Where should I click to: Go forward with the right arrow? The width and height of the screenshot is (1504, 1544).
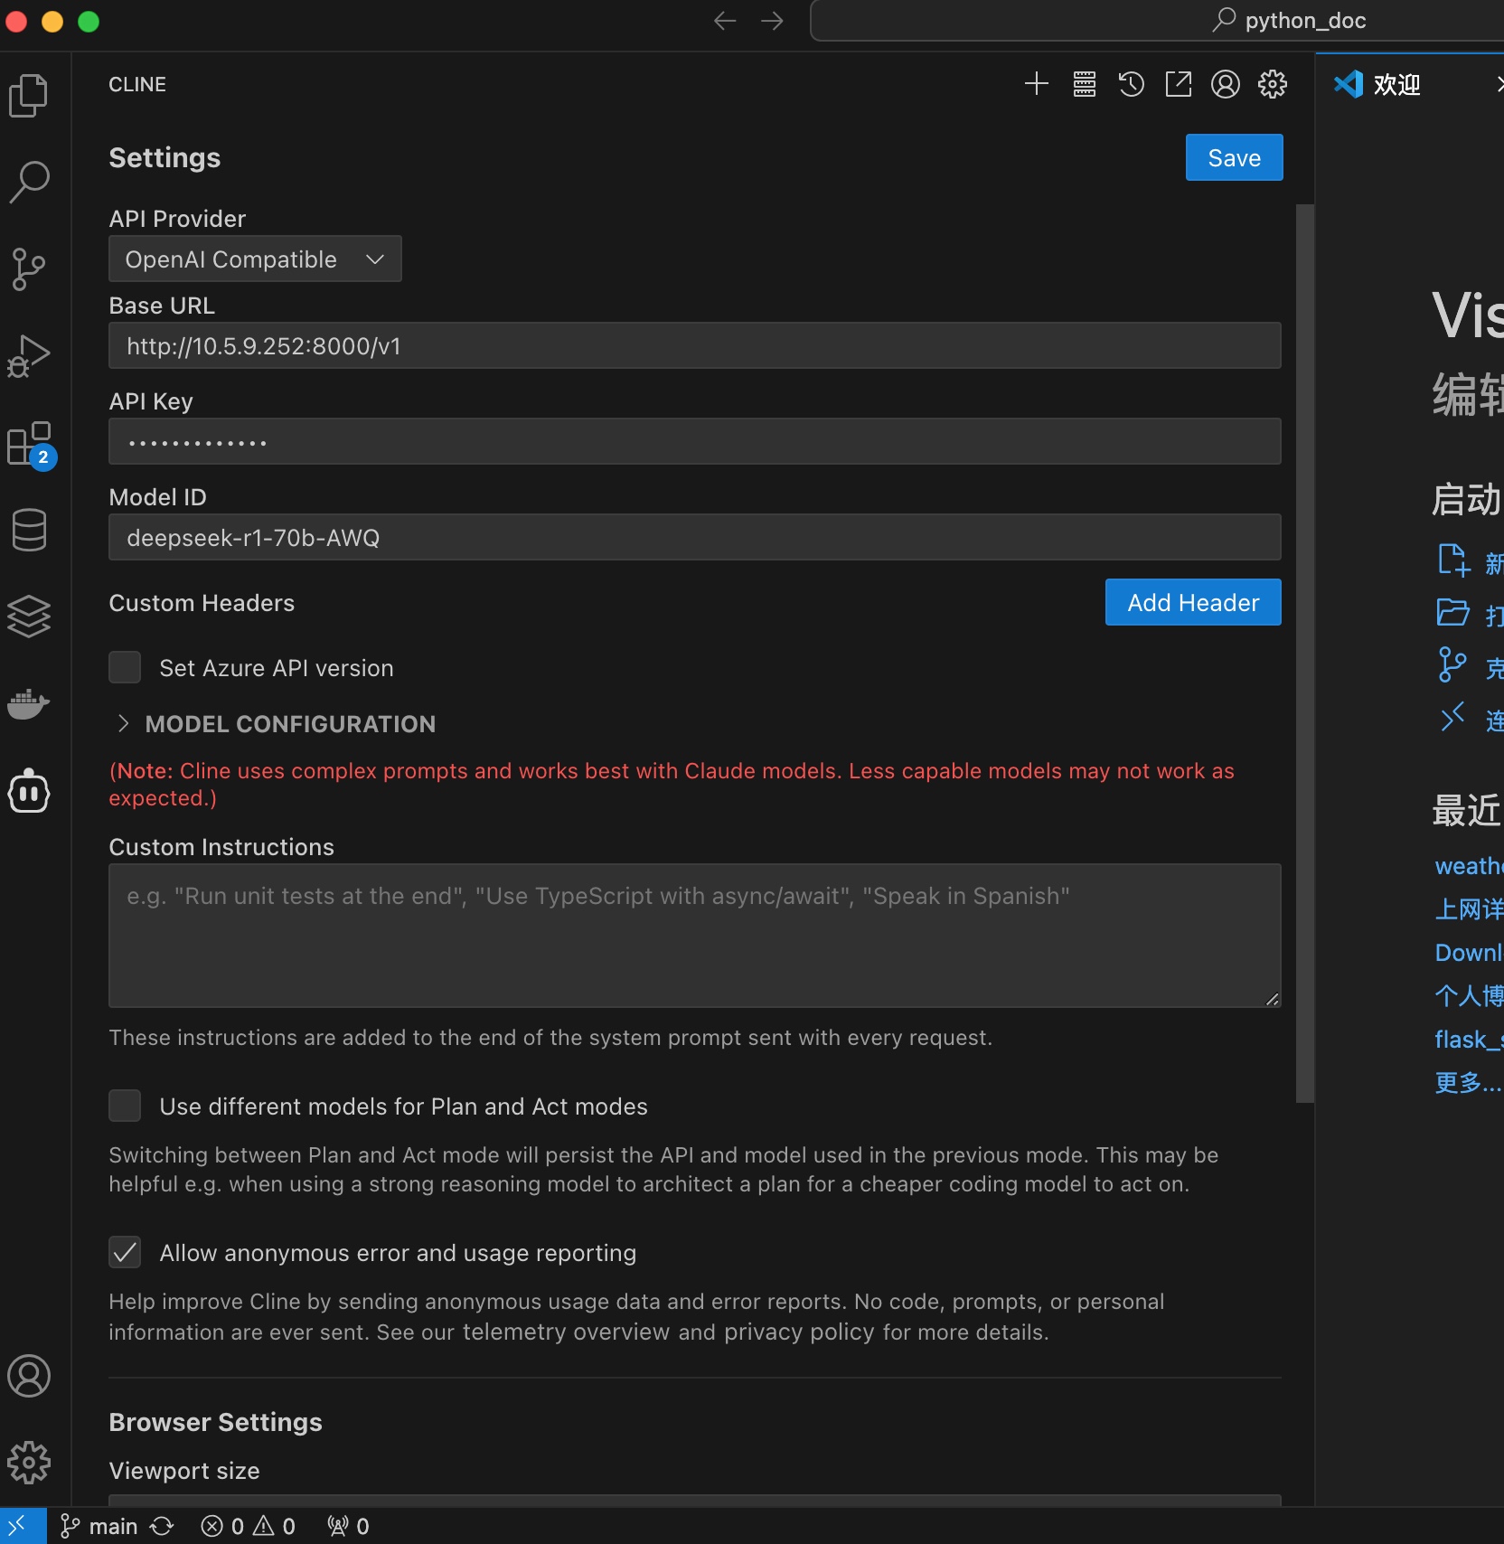[x=772, y=21]
